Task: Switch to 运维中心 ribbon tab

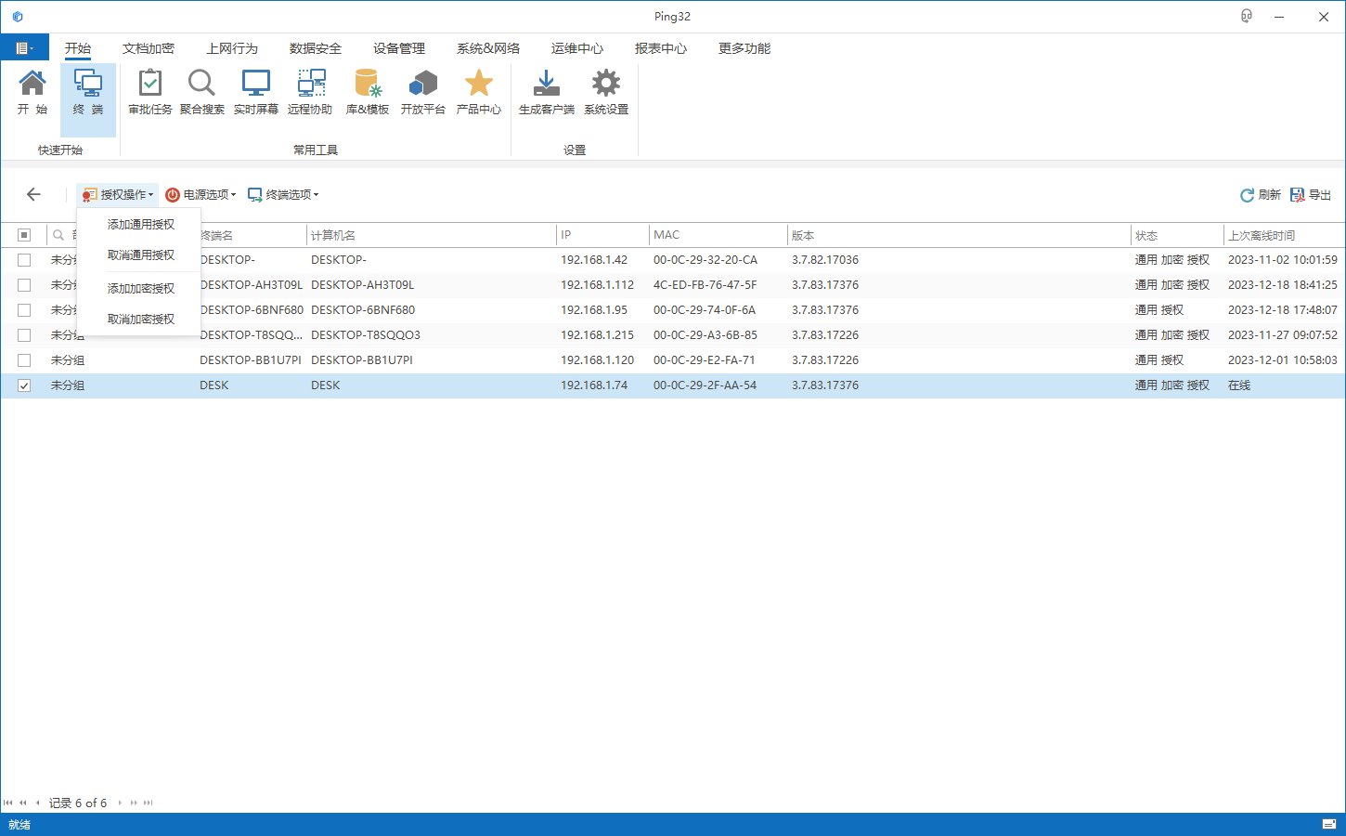Action: (x=577, y=48)
